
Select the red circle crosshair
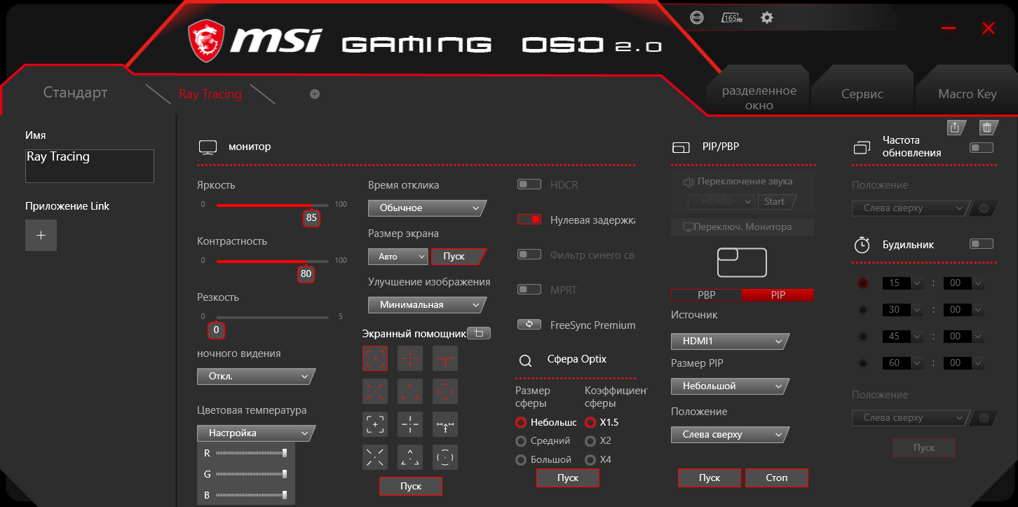445,391
